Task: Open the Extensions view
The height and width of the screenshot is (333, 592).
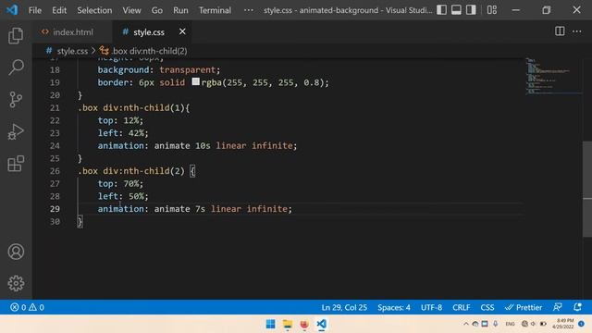Action: (16, 164)
